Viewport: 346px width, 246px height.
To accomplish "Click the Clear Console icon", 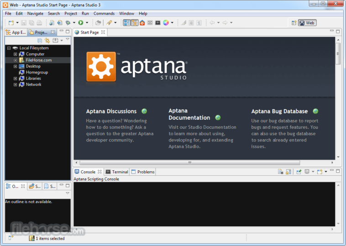I will click(281, 172).
